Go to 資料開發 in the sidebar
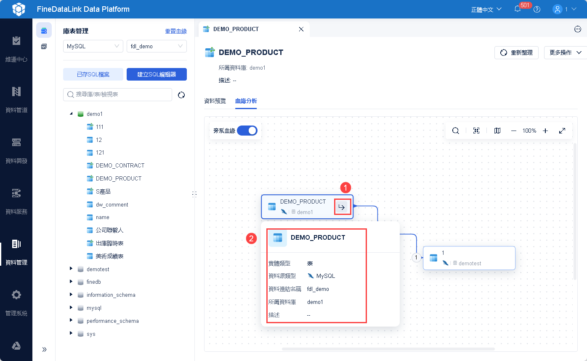 click(16, 151)
